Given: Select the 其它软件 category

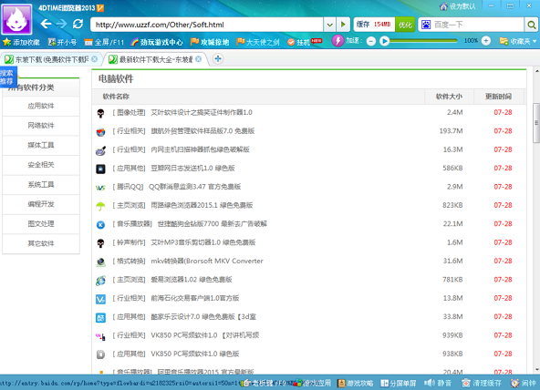Looking at the screenshot, I should [x=41, y=243].
